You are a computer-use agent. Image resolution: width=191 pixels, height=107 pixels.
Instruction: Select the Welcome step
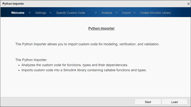[18, 13]
